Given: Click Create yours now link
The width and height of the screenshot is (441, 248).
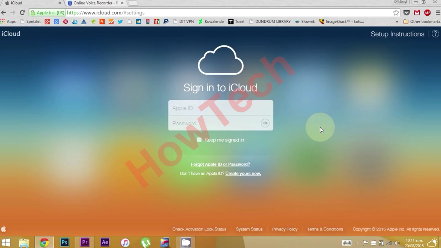Looking at the screenshot, I should [243, 173].
